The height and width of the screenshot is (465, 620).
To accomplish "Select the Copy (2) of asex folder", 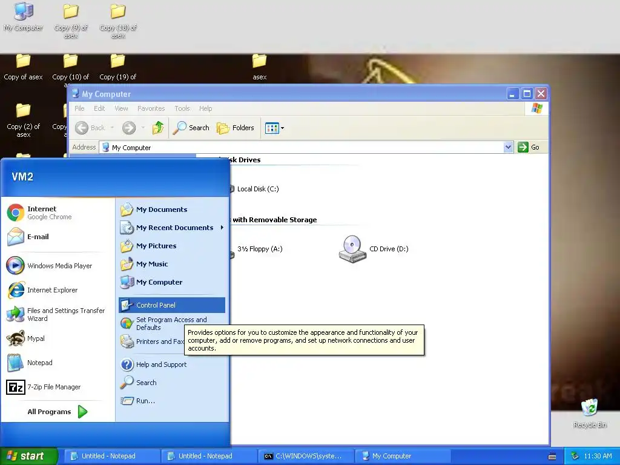I will pyautogui.click(x=24, y=120).
